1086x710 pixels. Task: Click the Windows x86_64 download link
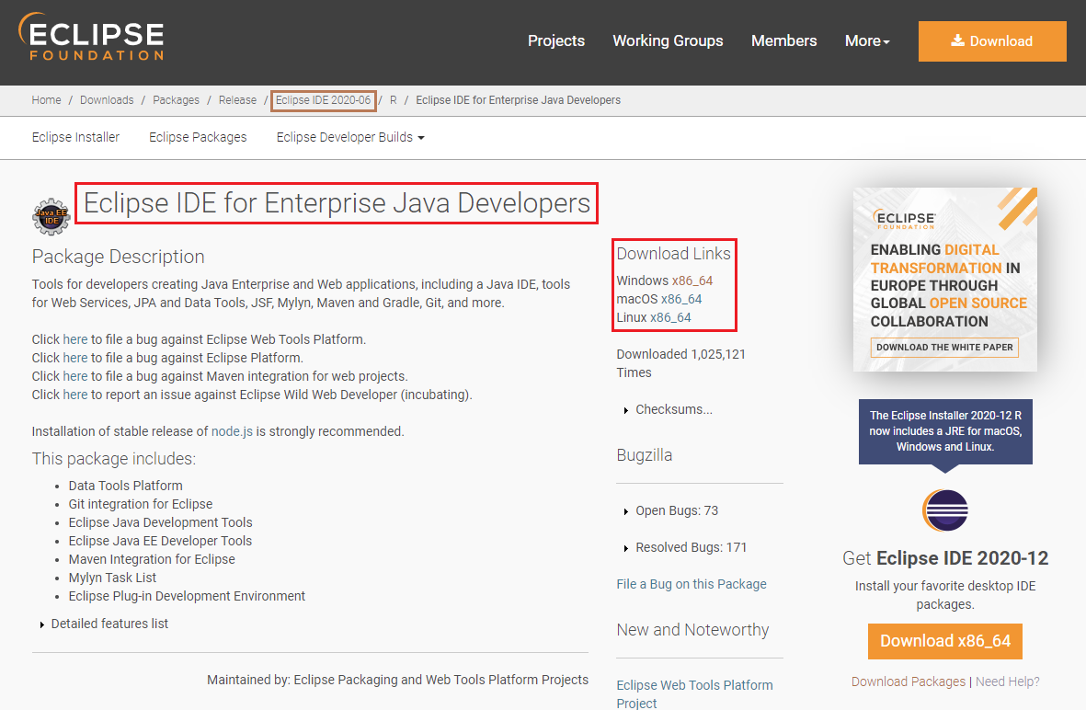click(x=692, y=281)
